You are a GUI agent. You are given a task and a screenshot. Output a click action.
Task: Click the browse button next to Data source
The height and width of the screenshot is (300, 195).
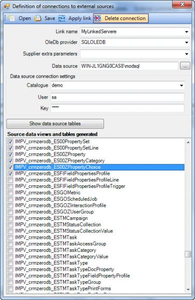[185, 66]
